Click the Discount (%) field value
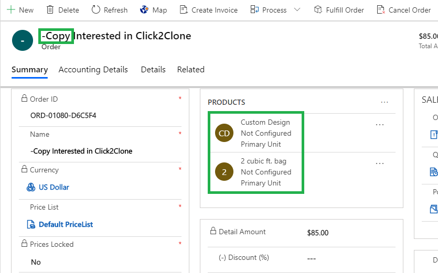This screenshot has height=273, width=438. pos(312,258)
